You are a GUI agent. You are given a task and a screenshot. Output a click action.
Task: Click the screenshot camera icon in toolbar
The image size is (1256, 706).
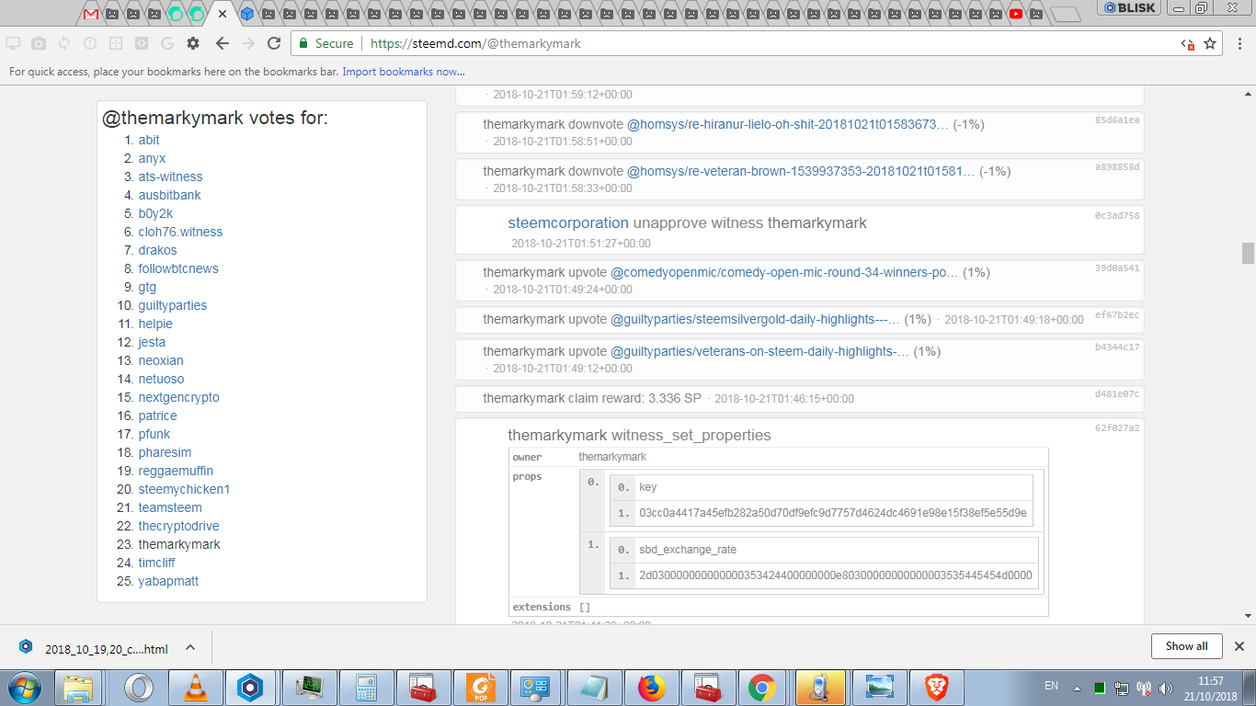[x=39, y=43]
